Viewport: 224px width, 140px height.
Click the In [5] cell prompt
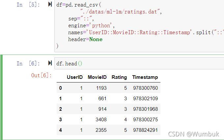[x=28, y=5]
